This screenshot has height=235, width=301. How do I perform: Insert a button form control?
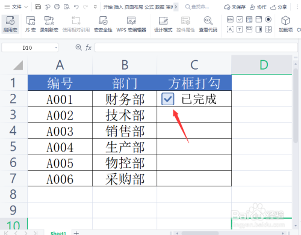230,19
